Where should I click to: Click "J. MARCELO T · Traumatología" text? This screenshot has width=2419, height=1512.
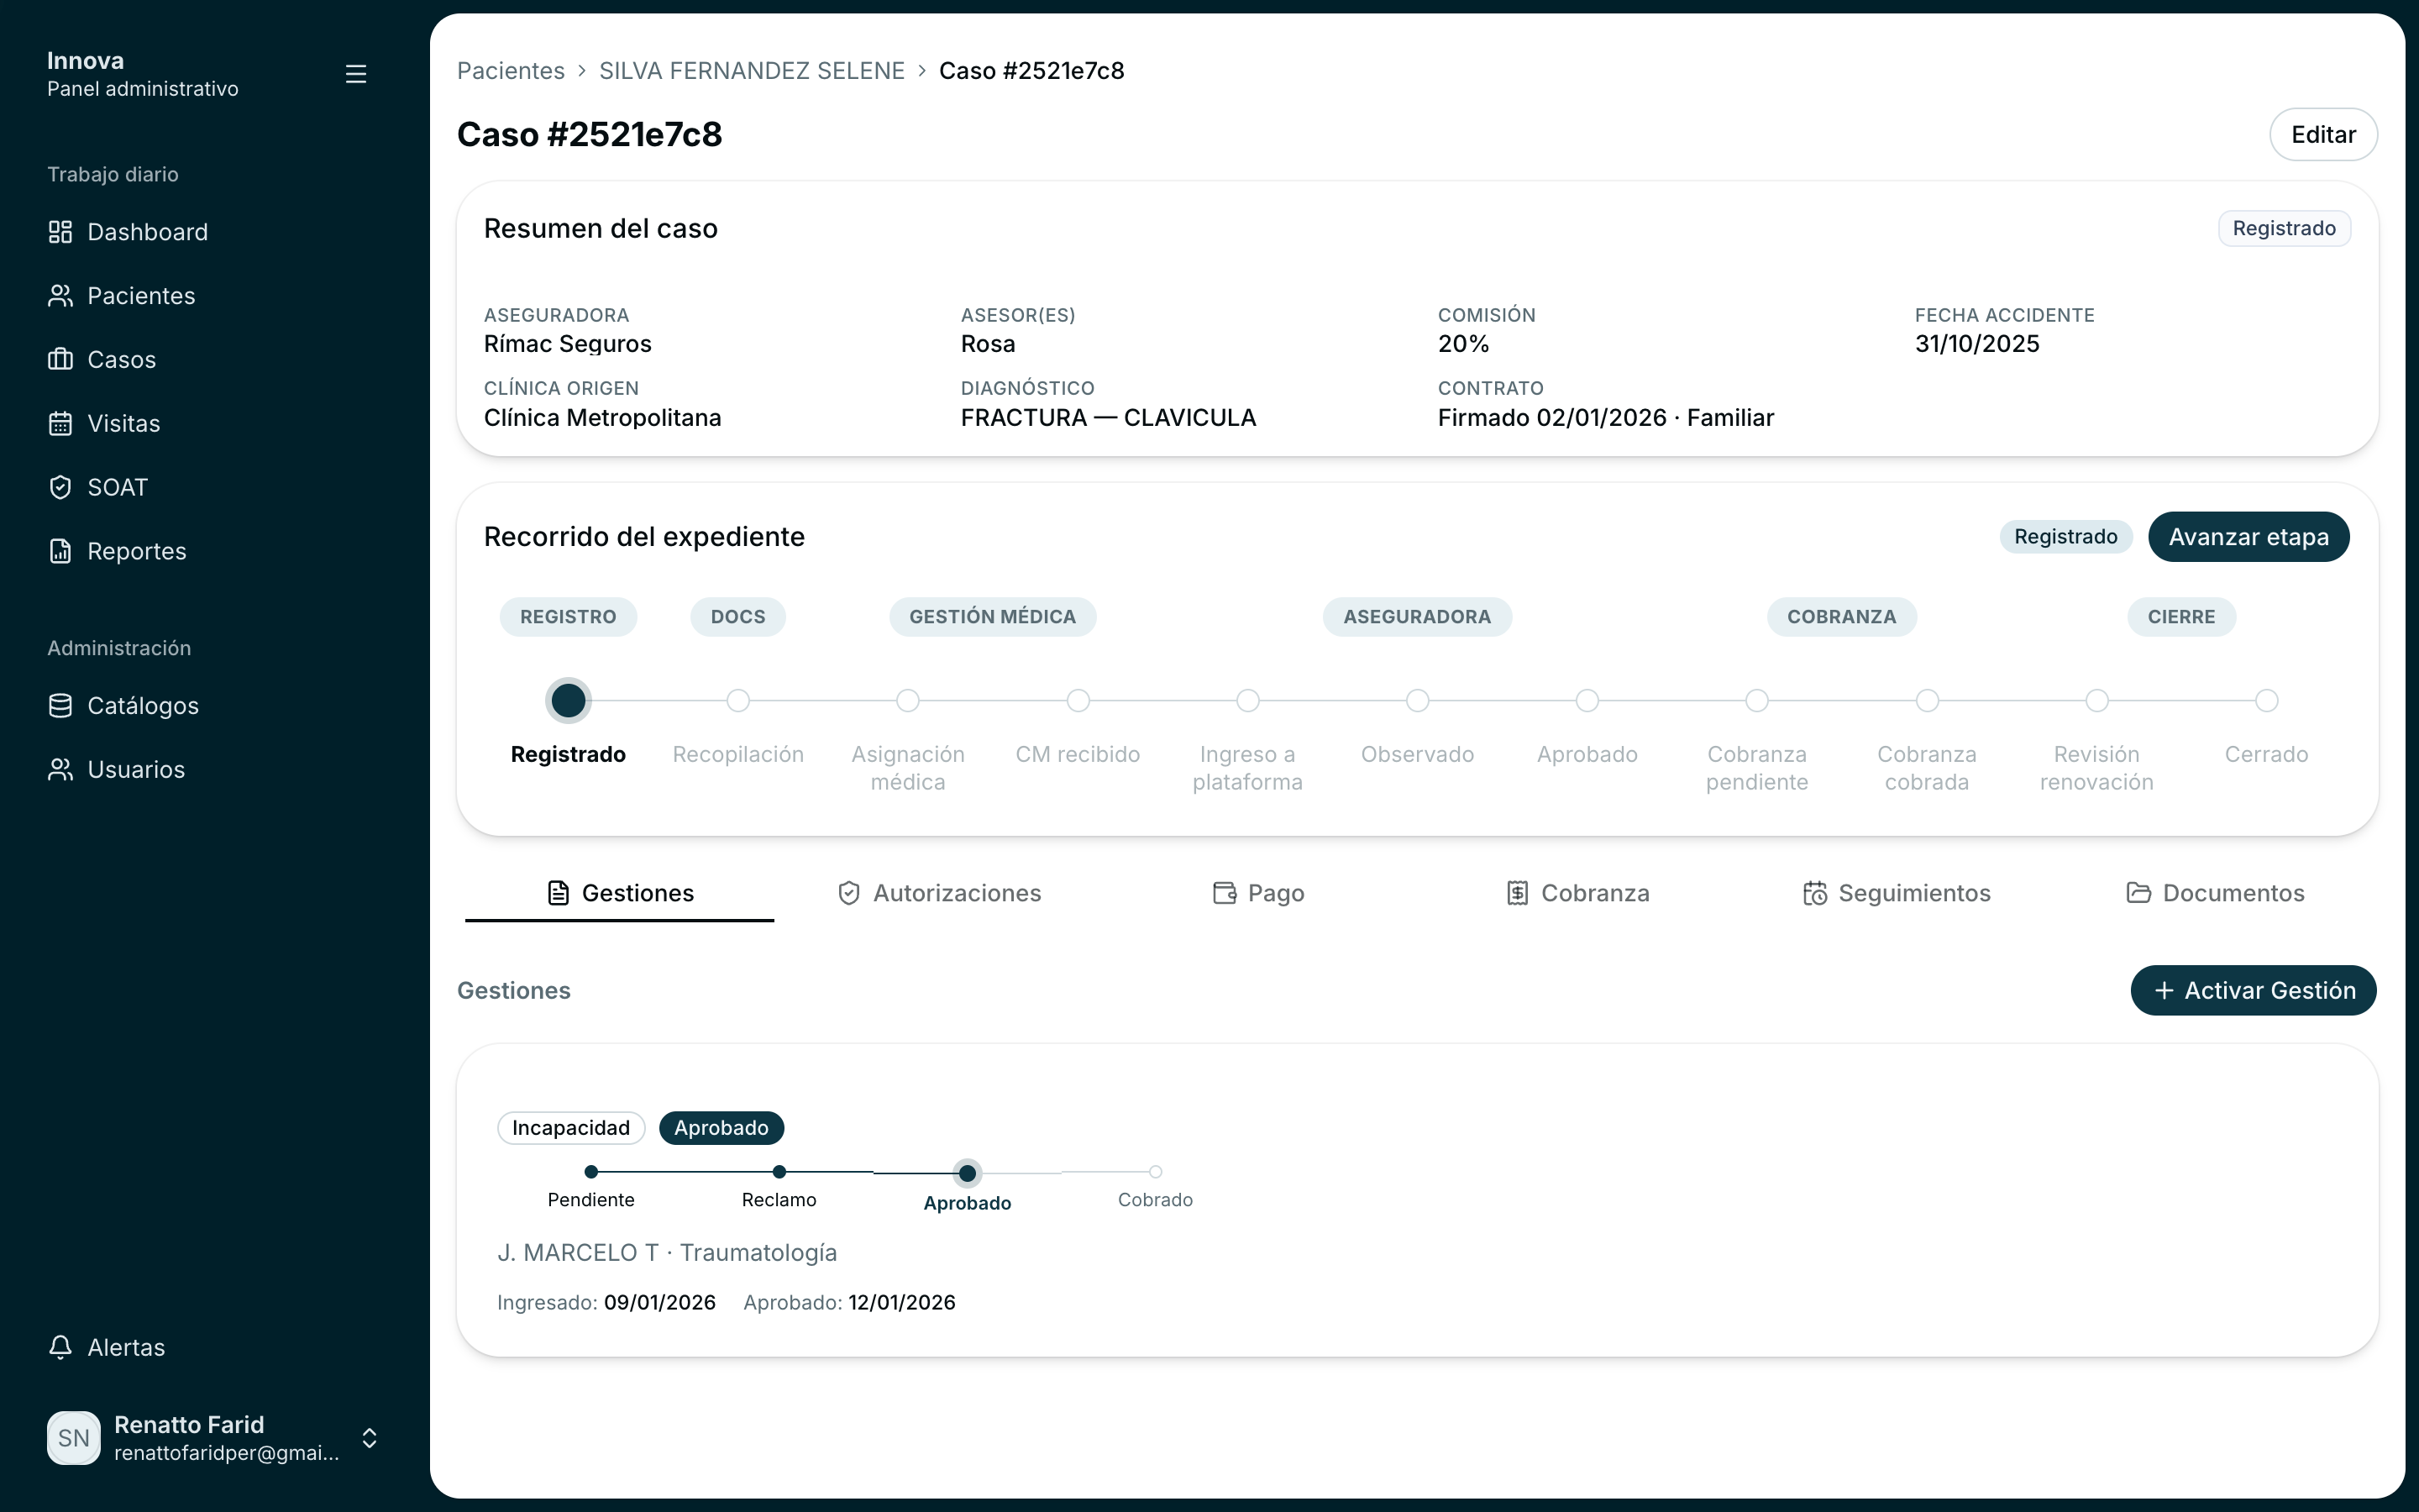pyautogui.click(x=667, y=1253)
